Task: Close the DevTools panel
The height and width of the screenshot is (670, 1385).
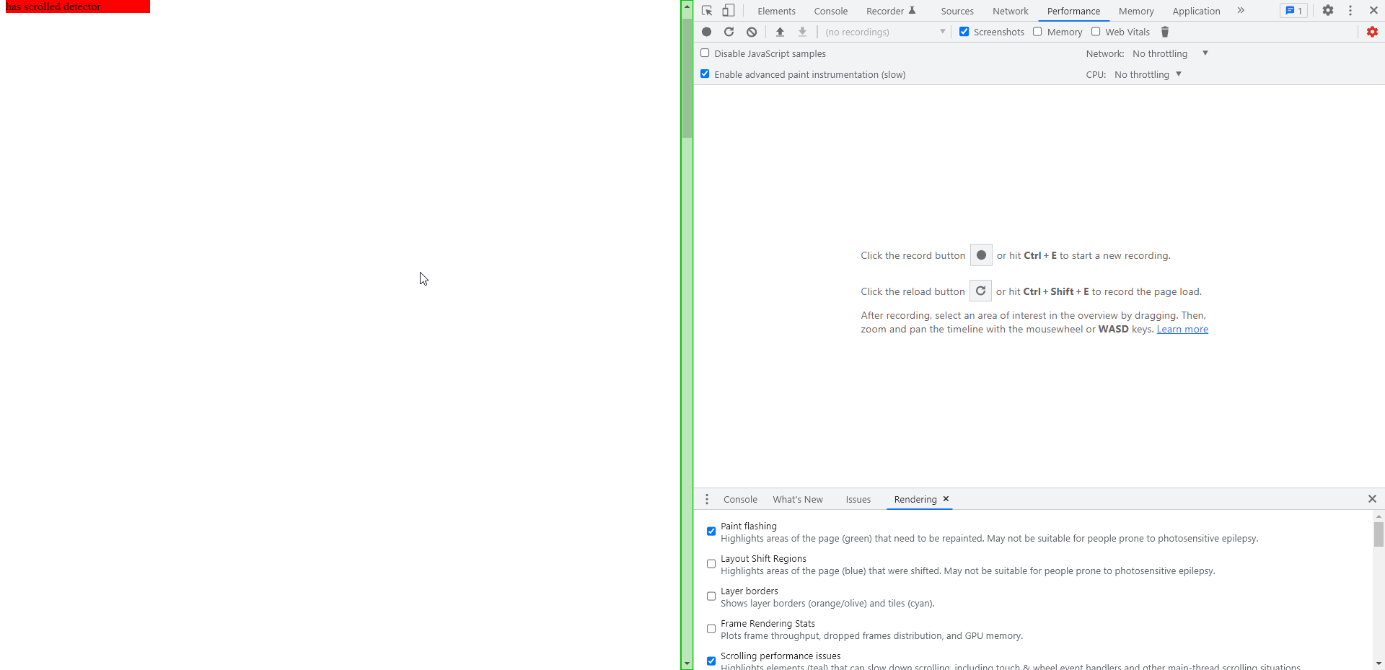Action: (x=1373, y=11)
